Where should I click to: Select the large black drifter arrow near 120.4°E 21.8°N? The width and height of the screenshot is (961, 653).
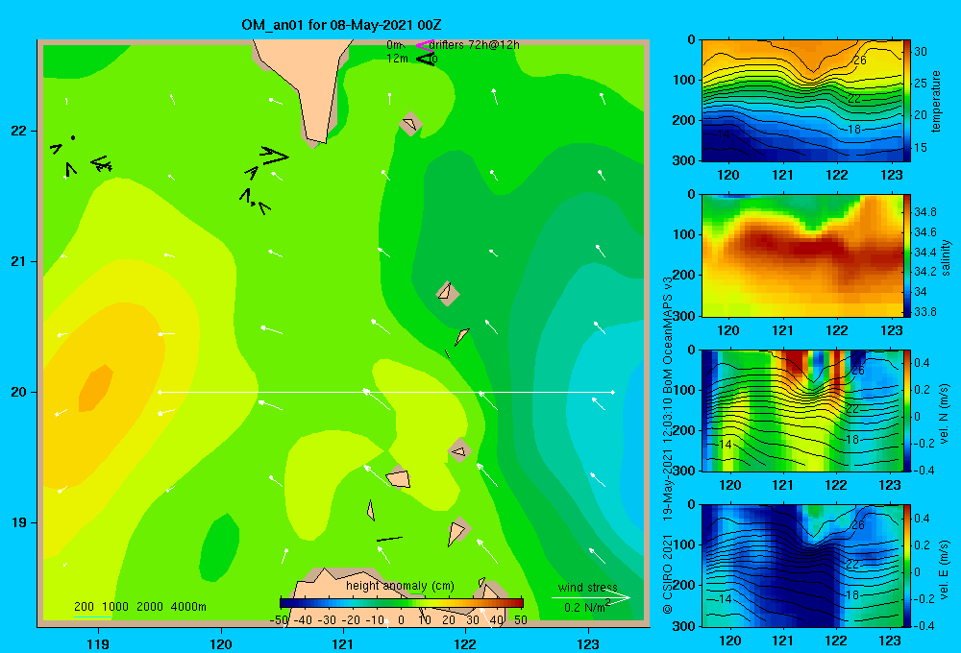pos(273,155)
